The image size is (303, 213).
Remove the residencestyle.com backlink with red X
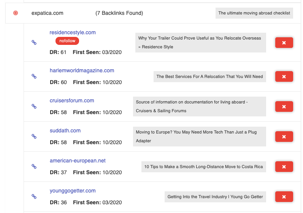284,43
